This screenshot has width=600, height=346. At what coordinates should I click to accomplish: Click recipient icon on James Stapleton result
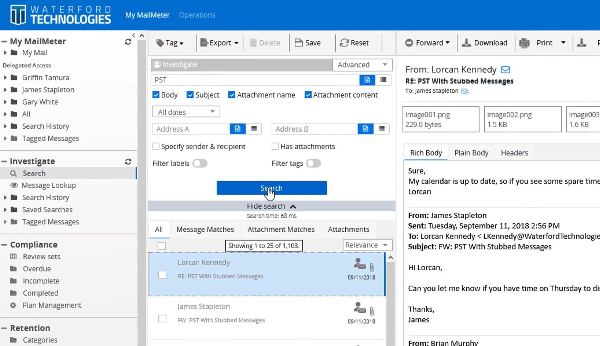click(x=359, y=308)
